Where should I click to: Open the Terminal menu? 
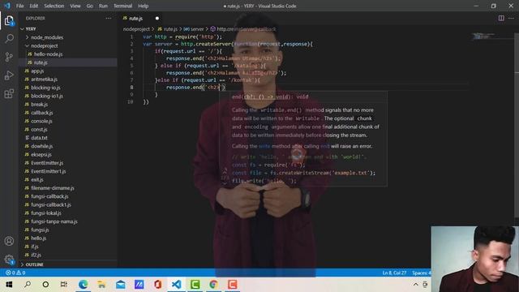pyautogui.click(x=122, y=6)
